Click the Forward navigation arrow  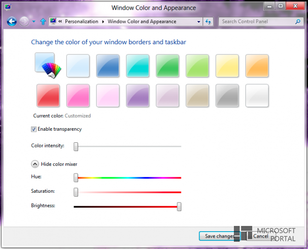click(24, 21)
